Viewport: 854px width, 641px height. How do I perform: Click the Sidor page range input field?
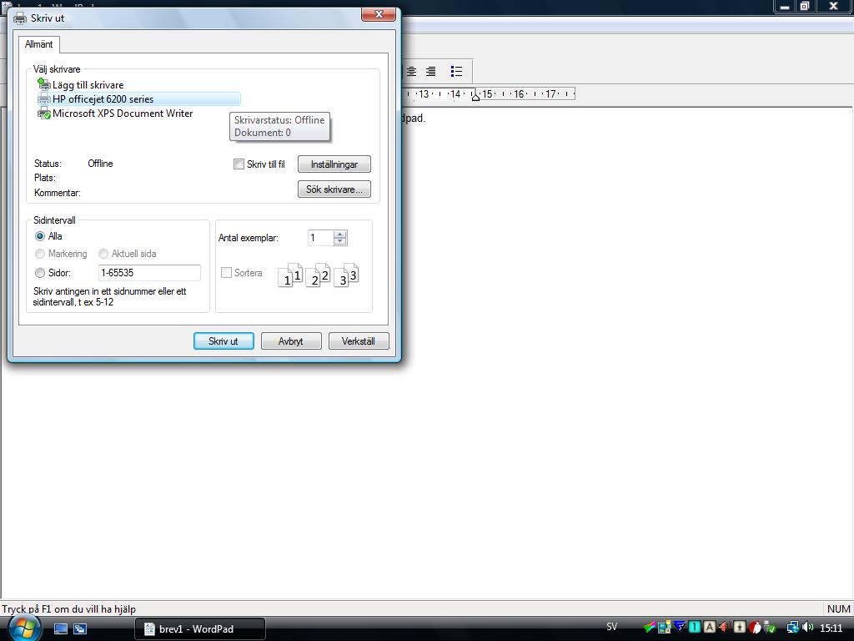[150, 273]
